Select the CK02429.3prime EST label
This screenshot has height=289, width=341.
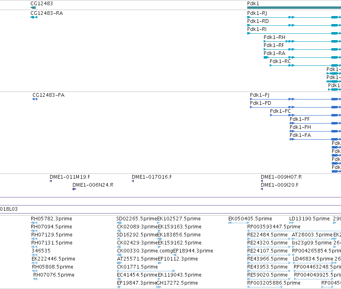pos(137,243)
